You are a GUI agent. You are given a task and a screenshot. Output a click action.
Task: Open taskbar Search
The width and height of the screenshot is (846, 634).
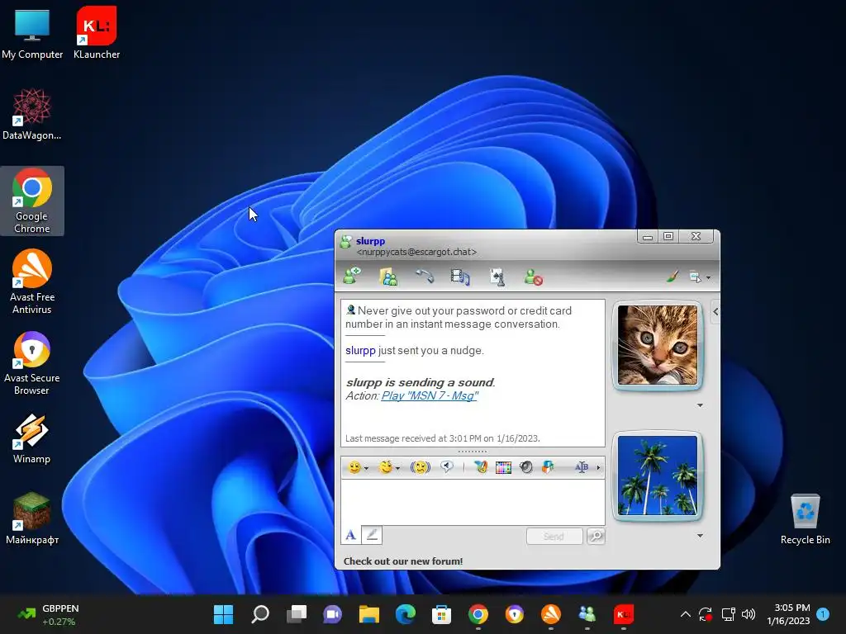(260, 614)
